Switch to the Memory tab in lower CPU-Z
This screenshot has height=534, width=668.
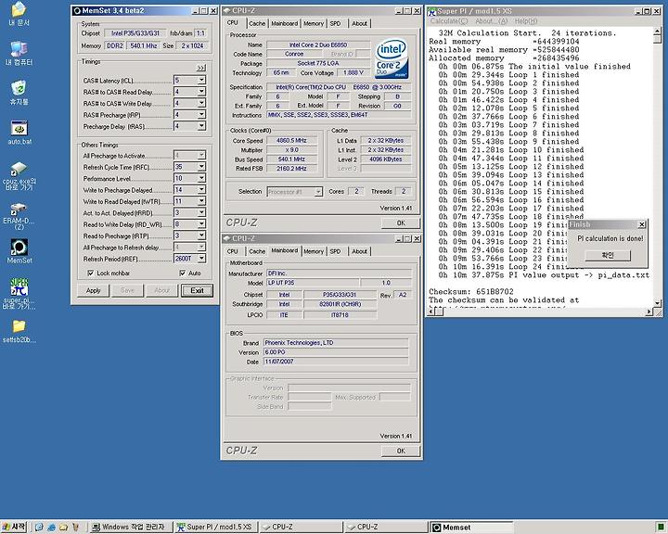pos(314,251)
